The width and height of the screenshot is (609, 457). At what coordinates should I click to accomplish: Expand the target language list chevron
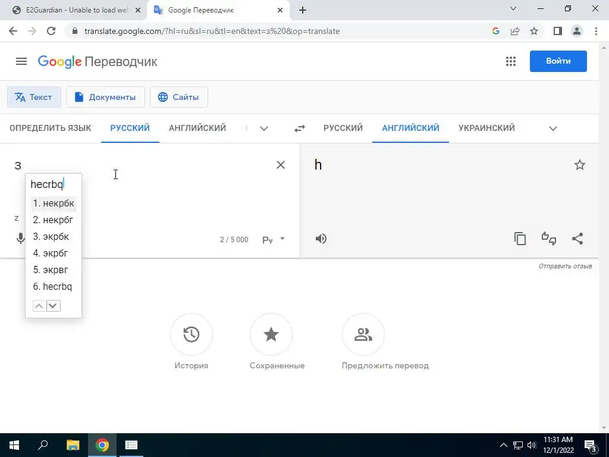coord(553,129)
